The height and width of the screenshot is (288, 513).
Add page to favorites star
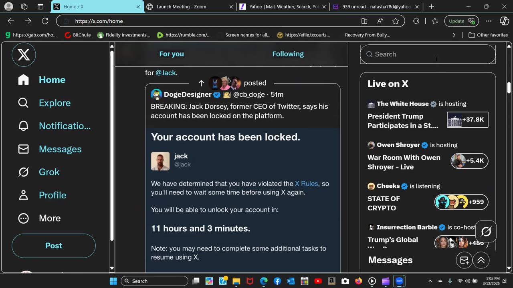(x=396, y=21)
